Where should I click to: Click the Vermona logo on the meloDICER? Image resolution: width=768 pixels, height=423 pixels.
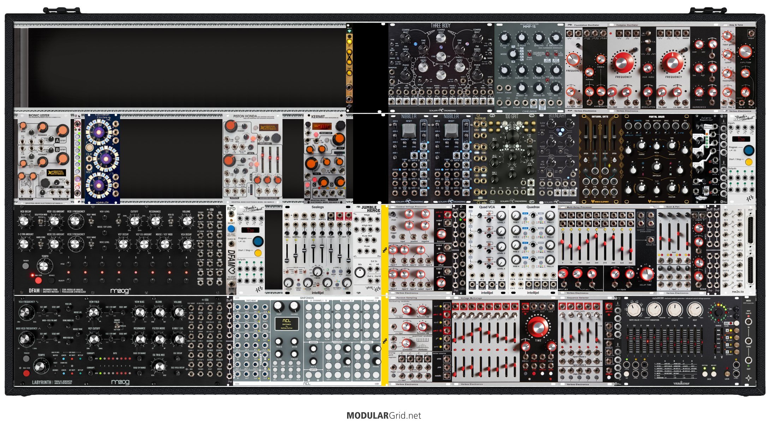pos(681,383)
